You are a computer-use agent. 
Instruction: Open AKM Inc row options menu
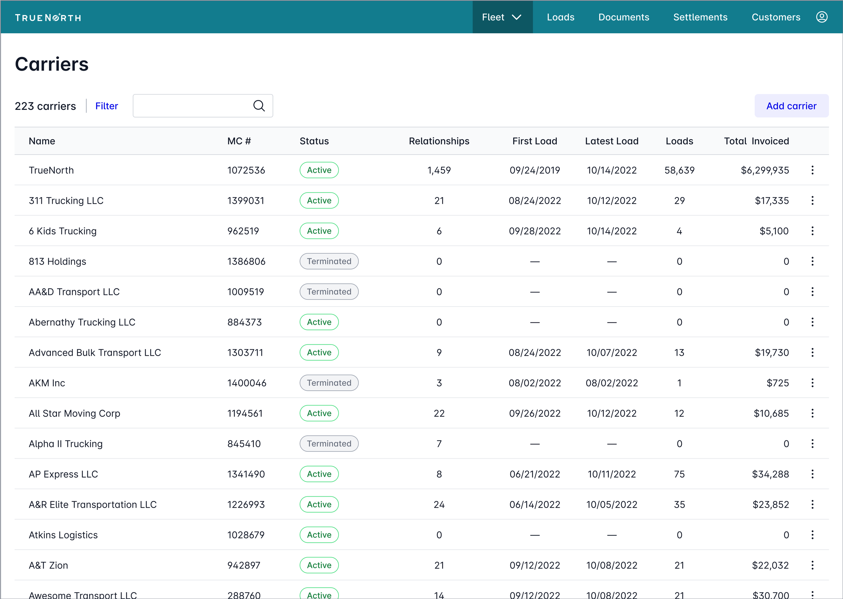pos(812,383)
